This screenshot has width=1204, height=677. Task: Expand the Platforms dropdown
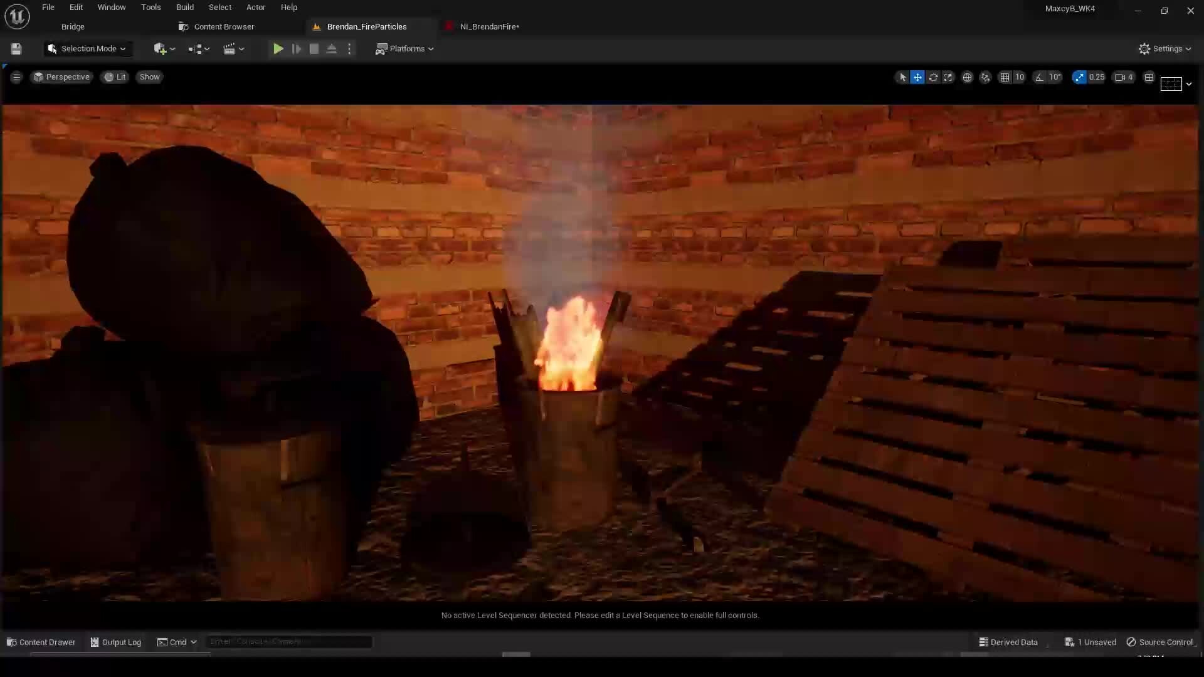(x=404, y=49)
